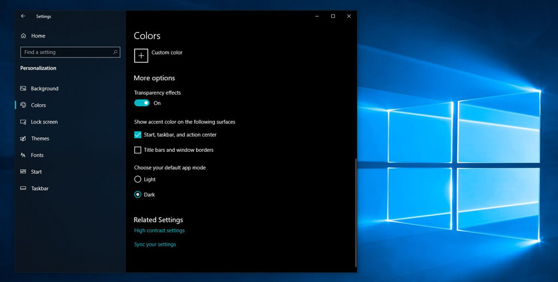Close the Settings window
This screenshot has width=558, height=282.
tap(349, 16)
